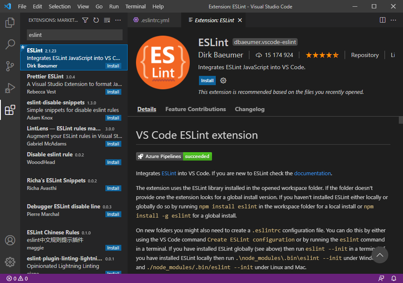The image size is (403, 283).
Task: Open the View menu
Action: 83,6
